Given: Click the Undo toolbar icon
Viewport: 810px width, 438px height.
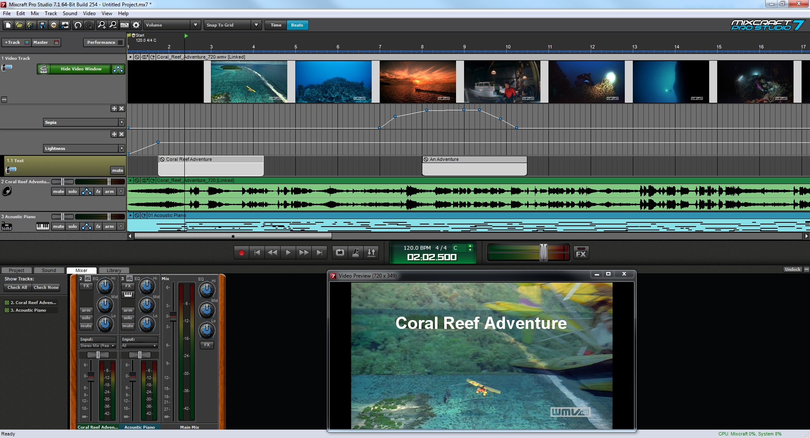Looking at the screenshot, I should 78,25.
